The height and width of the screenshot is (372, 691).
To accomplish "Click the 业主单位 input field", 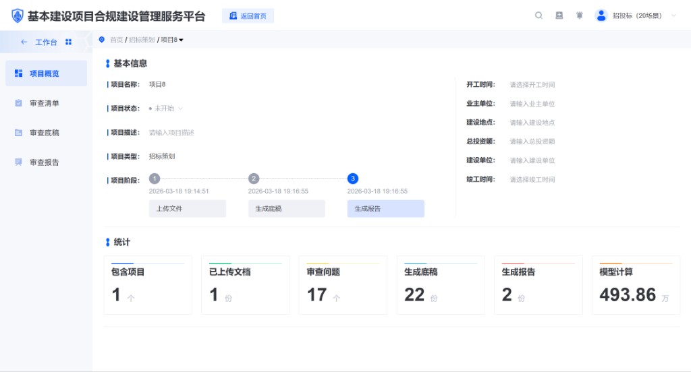I will (532, 104).
